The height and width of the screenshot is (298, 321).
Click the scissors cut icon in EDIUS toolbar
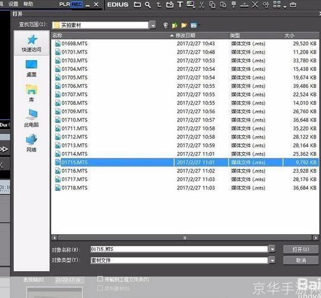pos(202,5)
